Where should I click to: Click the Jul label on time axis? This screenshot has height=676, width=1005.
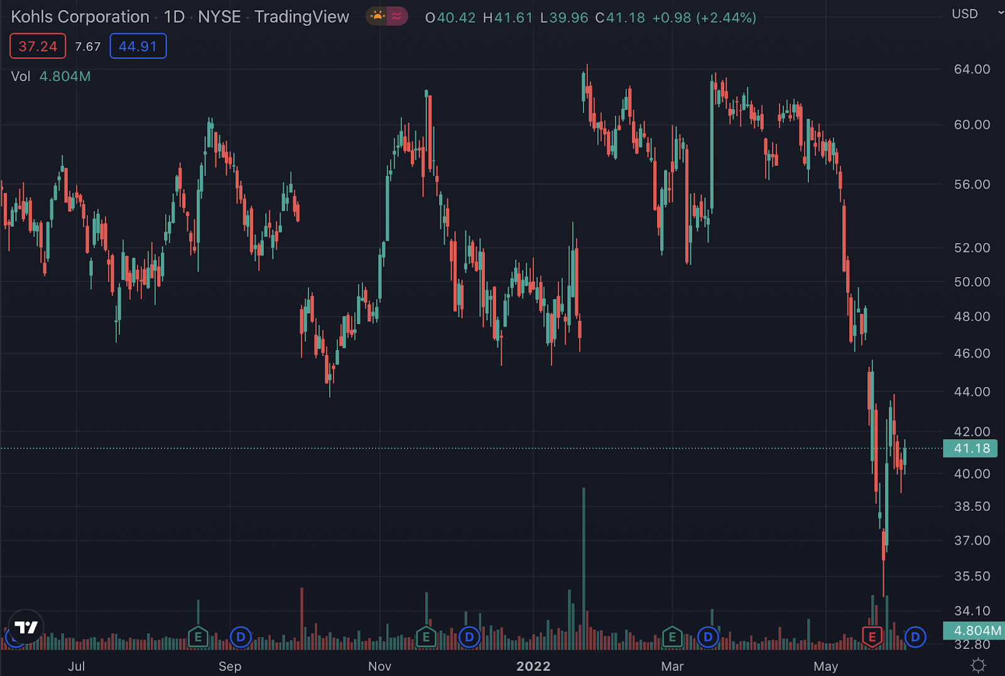pos(76,666)
